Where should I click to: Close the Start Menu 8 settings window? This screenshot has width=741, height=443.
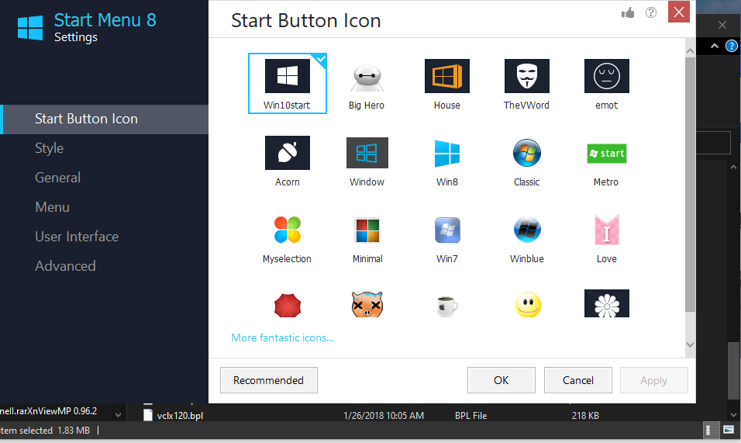click(679, 12)
